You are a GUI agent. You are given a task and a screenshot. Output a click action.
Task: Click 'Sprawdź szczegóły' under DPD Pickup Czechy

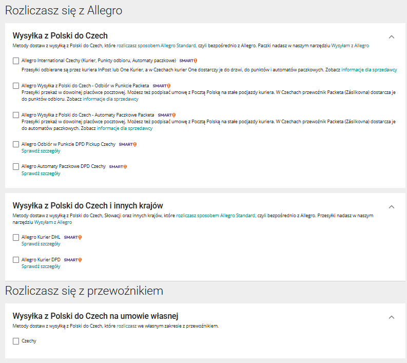click(41, 151)
